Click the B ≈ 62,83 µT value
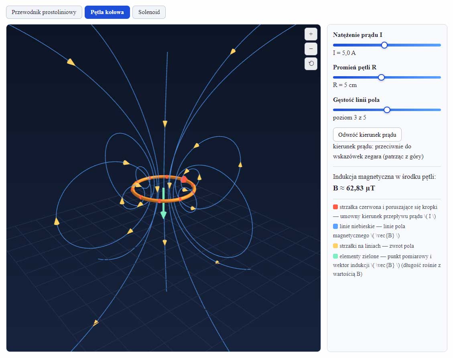 pyautogui.click(x=354, y=188)
